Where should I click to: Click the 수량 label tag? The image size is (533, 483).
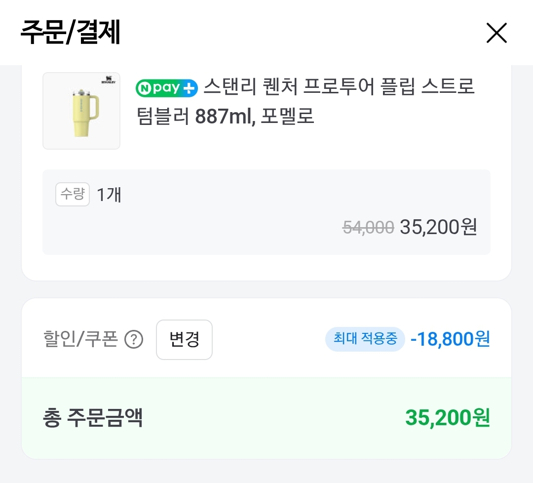(x=73, y=194)
